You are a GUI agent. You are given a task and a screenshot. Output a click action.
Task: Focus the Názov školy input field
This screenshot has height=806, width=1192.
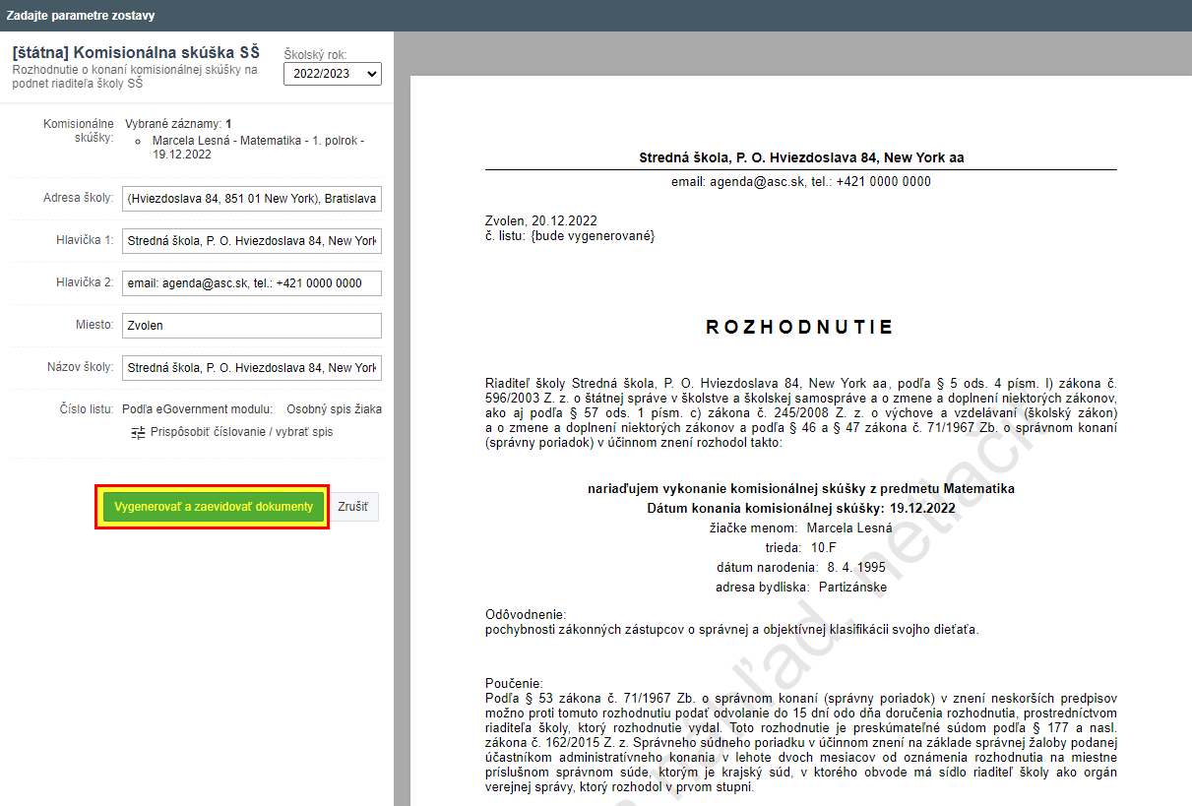[251, 368]
